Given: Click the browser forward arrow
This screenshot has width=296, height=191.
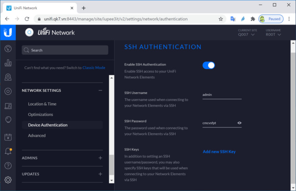Looking at the screenshot, I should point(17,19).
